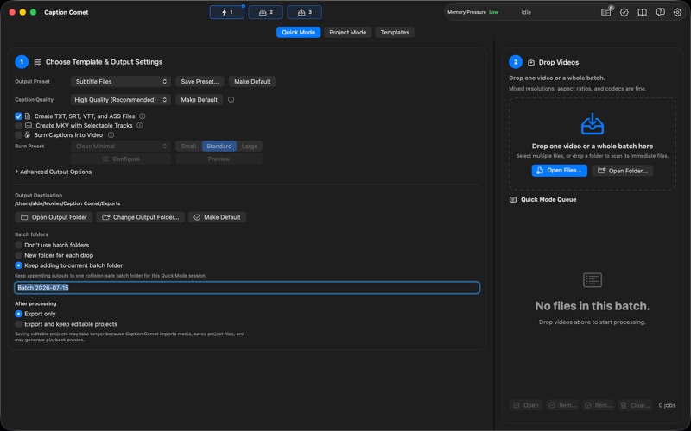This screenshot has height=431, width=691.
Task: Click the Open button in queue footer
Action: click(x=526, y=405)
